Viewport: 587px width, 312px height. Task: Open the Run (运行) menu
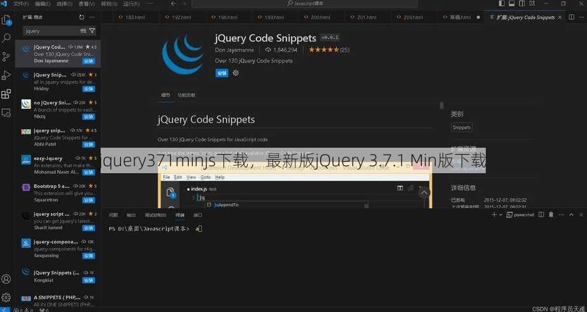click(x=131, y=4)
